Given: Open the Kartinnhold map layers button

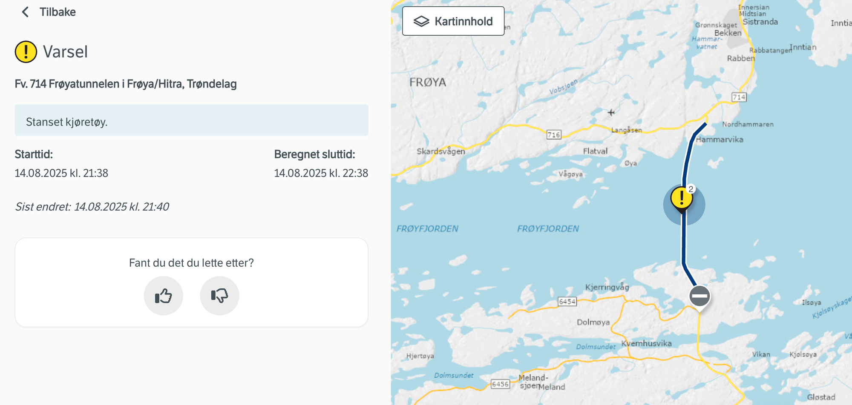Looking at the screenshot, I should pyautogui.click(x=453, y=21).
